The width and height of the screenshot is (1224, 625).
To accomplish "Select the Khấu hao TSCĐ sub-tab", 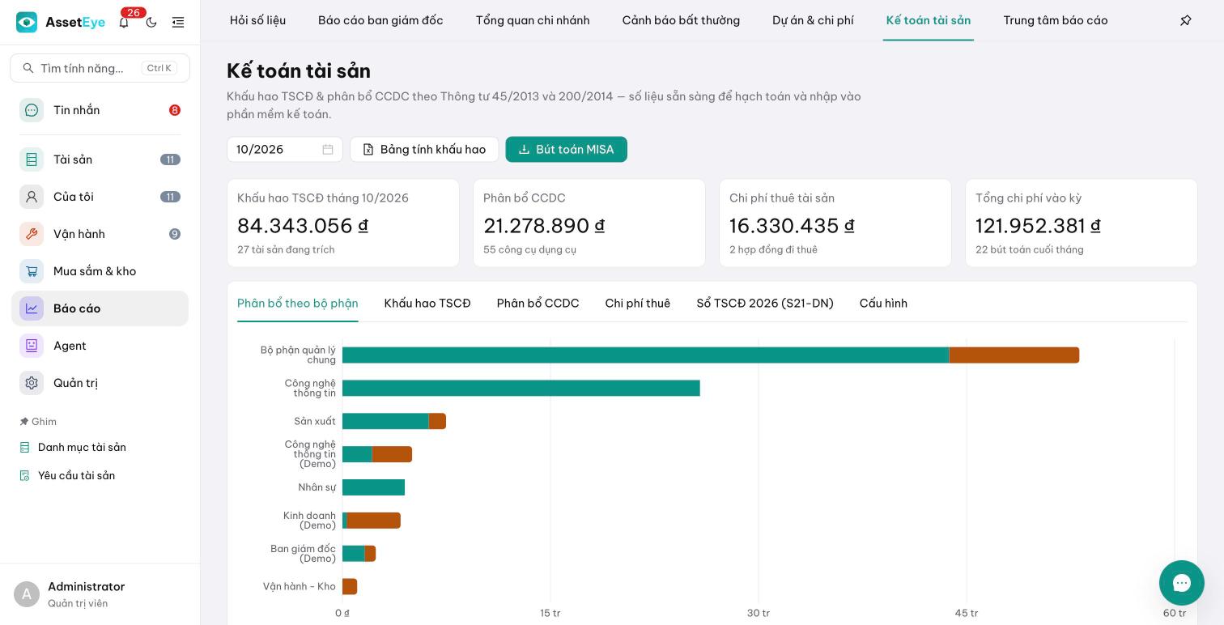I will coord(427,303).
